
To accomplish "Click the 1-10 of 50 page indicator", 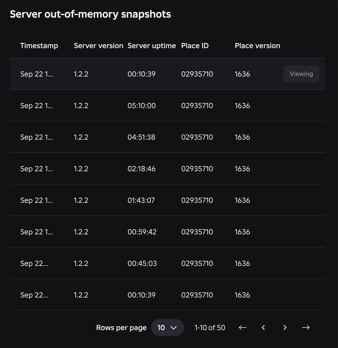I will point(210,327).
